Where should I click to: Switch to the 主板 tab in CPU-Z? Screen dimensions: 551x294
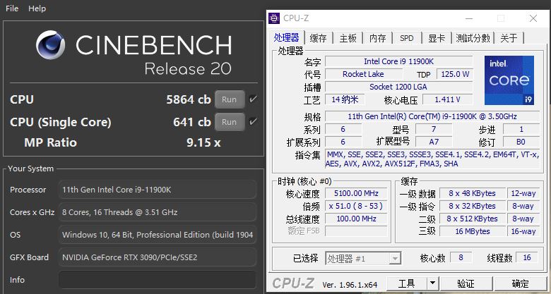(348, 38)
